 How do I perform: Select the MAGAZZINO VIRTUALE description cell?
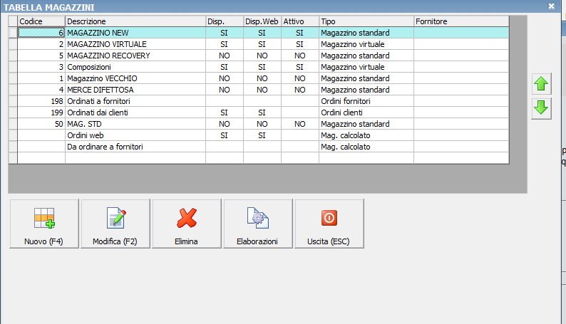135,44
